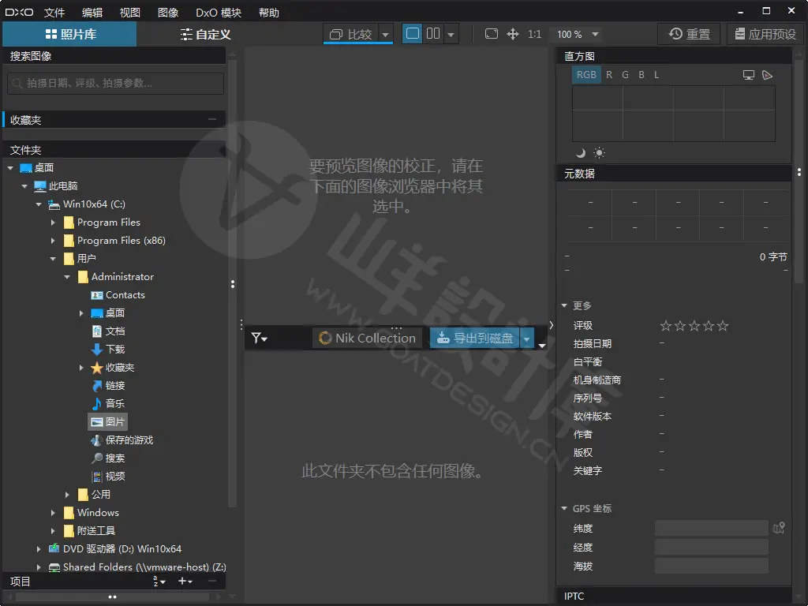Select the 附送工具 folder
Viewport: 808px width, 606px height.
tap(89, 531)
